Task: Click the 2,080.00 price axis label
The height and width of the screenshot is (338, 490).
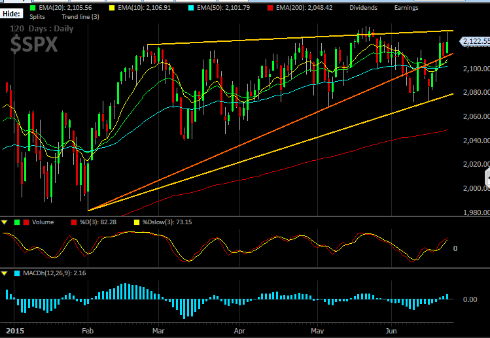Action: 476,92
